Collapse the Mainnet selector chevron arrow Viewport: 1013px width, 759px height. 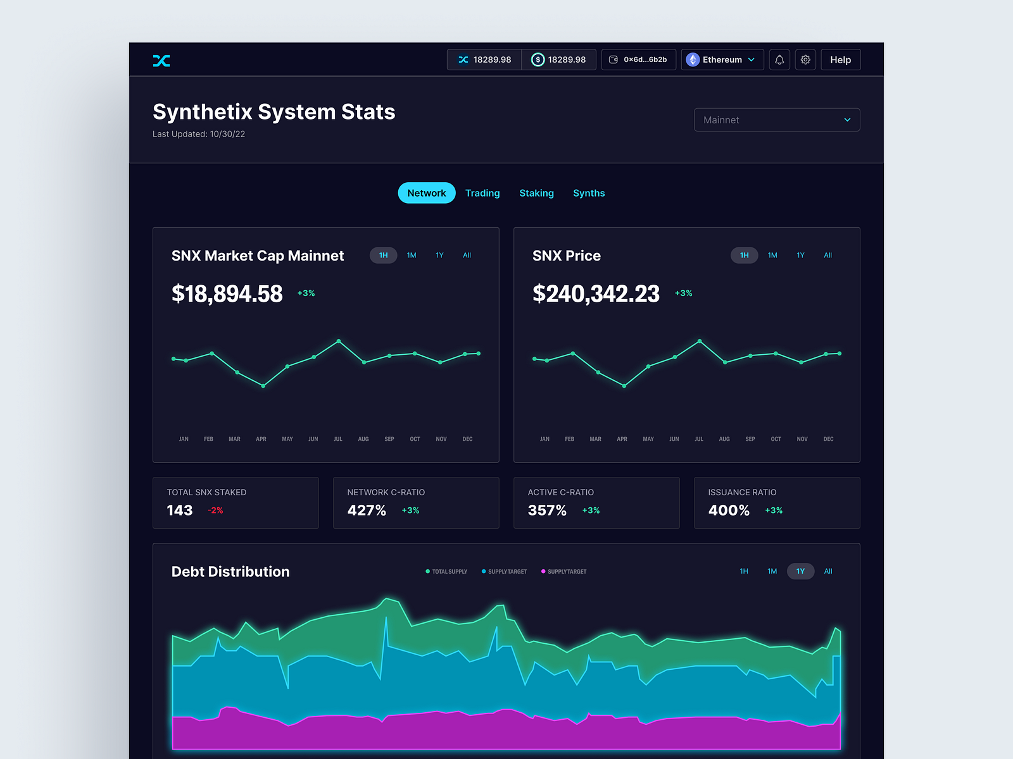847,120
